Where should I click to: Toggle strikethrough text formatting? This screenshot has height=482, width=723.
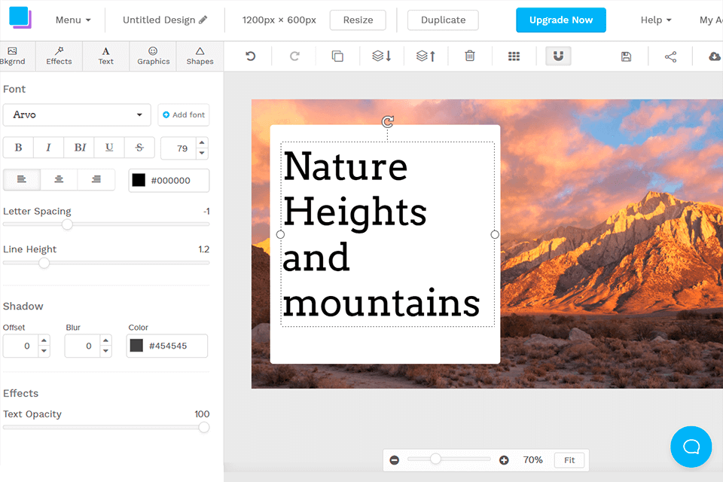coord(139,148)
